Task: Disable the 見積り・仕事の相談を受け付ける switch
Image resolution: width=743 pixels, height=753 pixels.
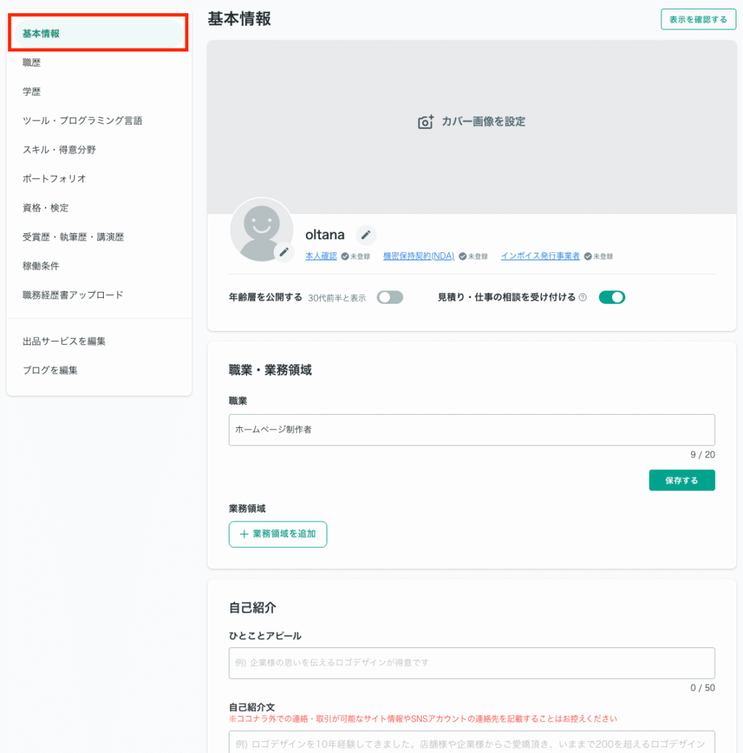Action: click(611, 298)
